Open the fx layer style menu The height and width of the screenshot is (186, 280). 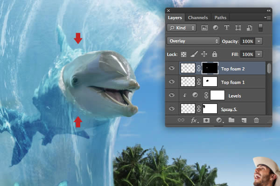point(195,120)
